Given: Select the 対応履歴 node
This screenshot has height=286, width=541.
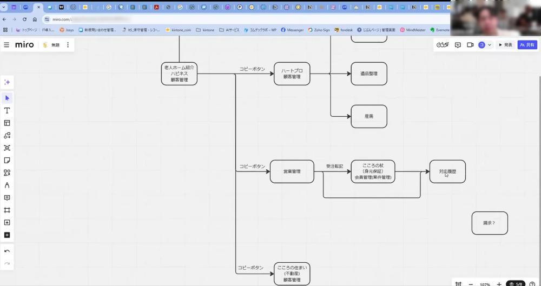Looking at the screenshot, I should (447, 171).
